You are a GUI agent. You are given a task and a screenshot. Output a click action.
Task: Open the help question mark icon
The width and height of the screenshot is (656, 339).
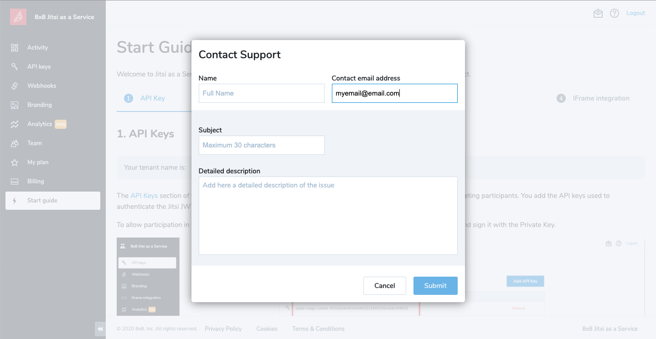pyautogui.click(x=615, y=14)
